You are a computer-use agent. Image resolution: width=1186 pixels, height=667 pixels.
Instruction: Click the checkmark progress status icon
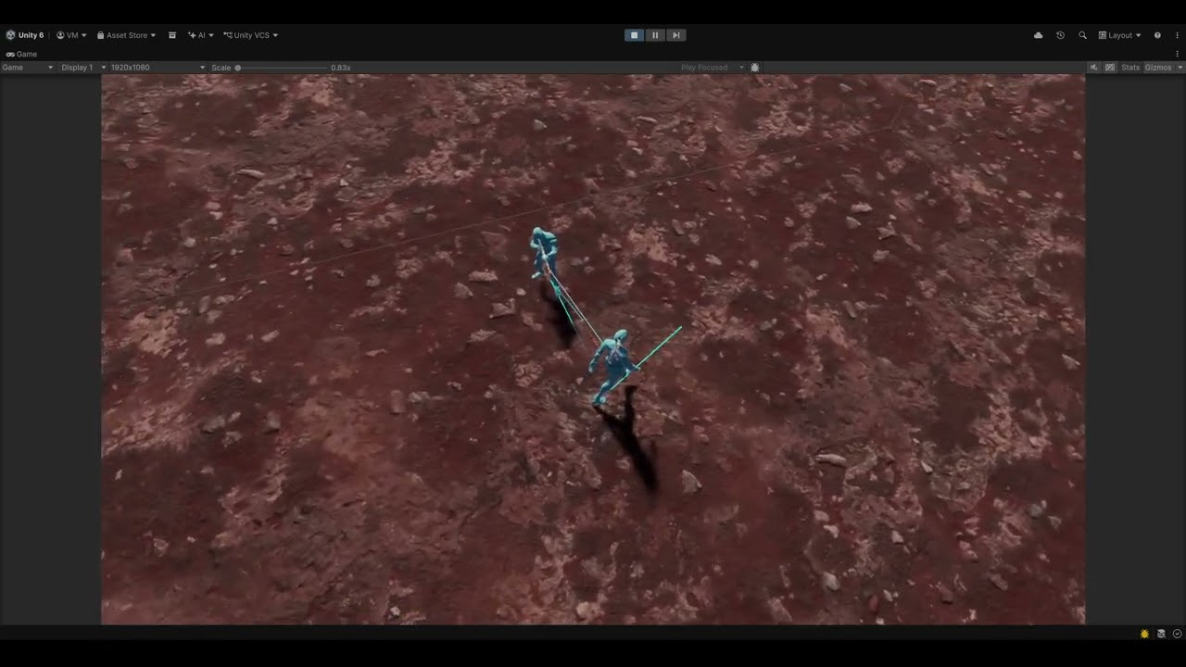pos(1177,634)
